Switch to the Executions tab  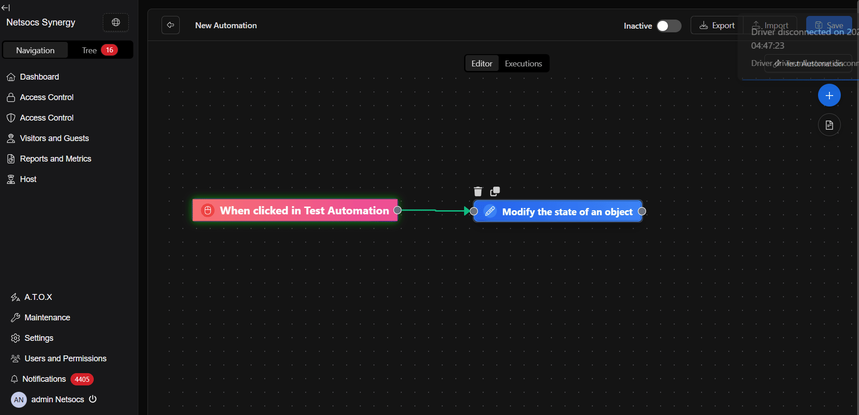point(523,64)
